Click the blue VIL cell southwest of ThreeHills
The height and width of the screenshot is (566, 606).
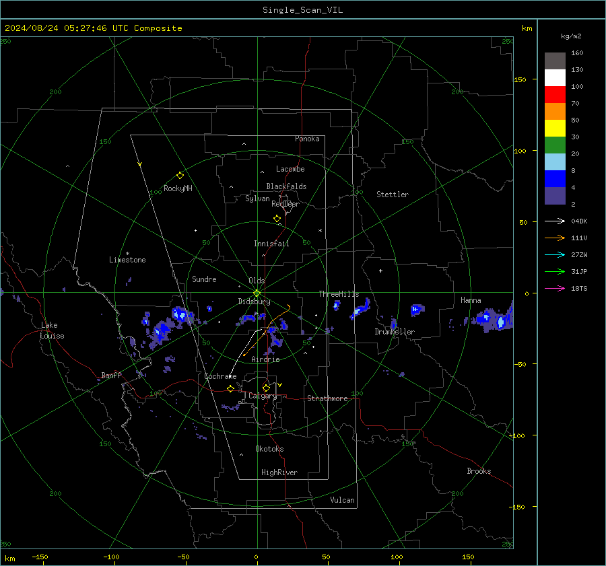coord(337,306)
